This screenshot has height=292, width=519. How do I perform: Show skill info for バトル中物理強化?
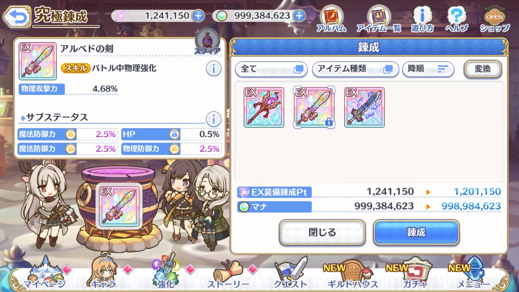tap(213, 69)
